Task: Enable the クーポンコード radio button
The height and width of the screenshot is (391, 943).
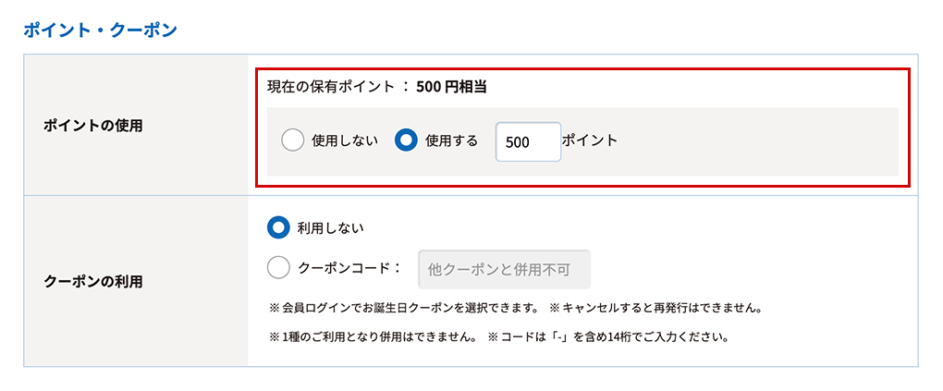Action: point(278,268)
